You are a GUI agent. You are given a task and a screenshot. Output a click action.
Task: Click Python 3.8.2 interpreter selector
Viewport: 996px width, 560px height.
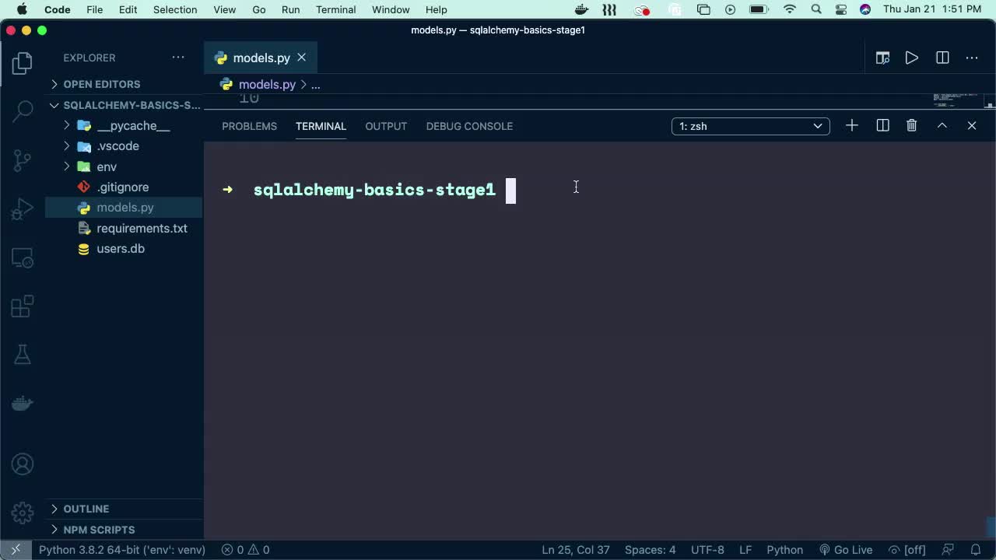(122, 550)
